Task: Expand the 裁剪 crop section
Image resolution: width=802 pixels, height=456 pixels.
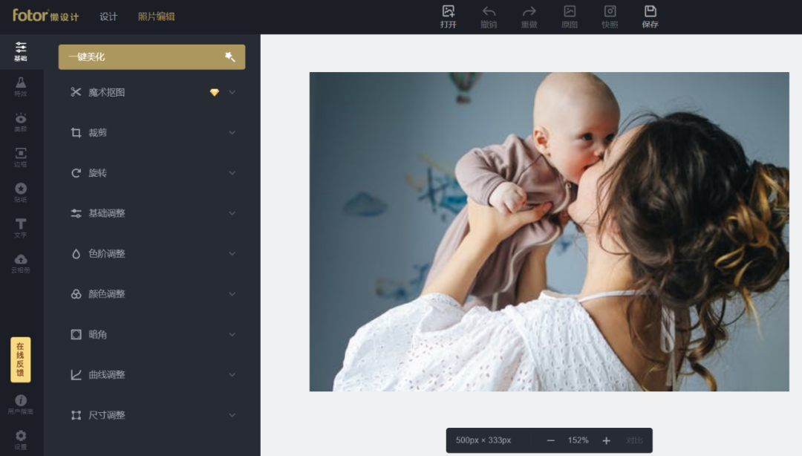Action: 152,133
